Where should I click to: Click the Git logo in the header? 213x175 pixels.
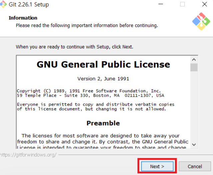(201, 21)
